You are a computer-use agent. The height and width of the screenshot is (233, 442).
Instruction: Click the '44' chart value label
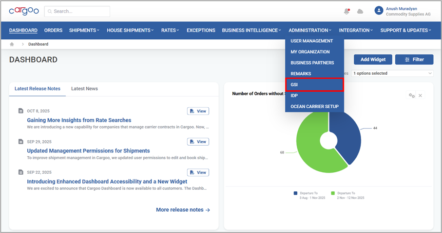375,128
